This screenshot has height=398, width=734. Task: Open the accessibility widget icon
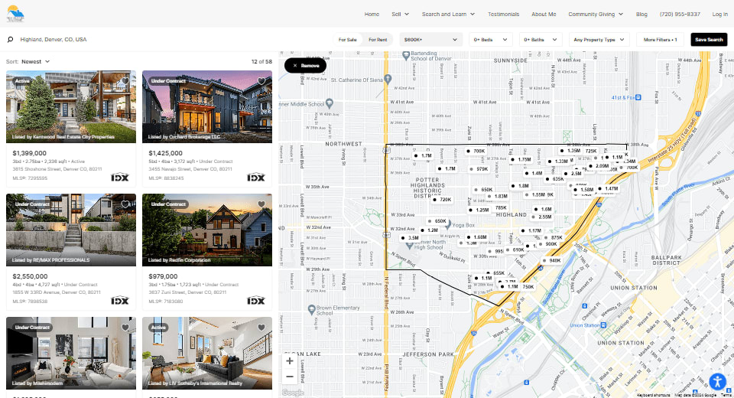pyautogui.click(x=717, y=382)
